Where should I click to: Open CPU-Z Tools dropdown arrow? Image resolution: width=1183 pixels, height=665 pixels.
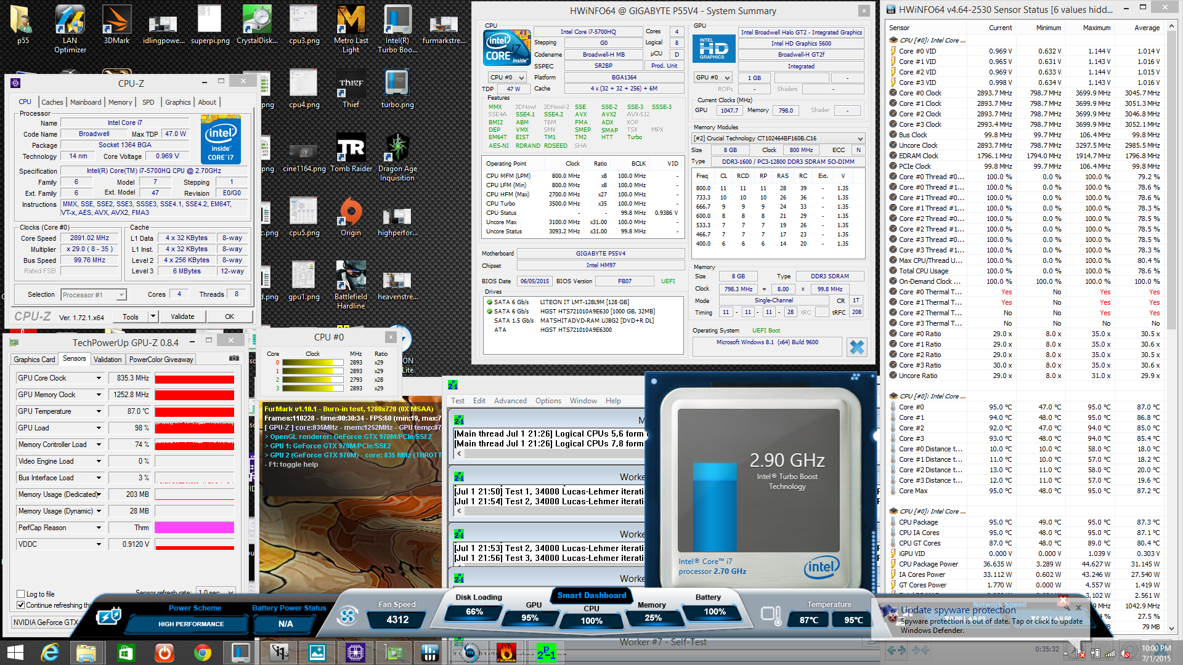153,316
